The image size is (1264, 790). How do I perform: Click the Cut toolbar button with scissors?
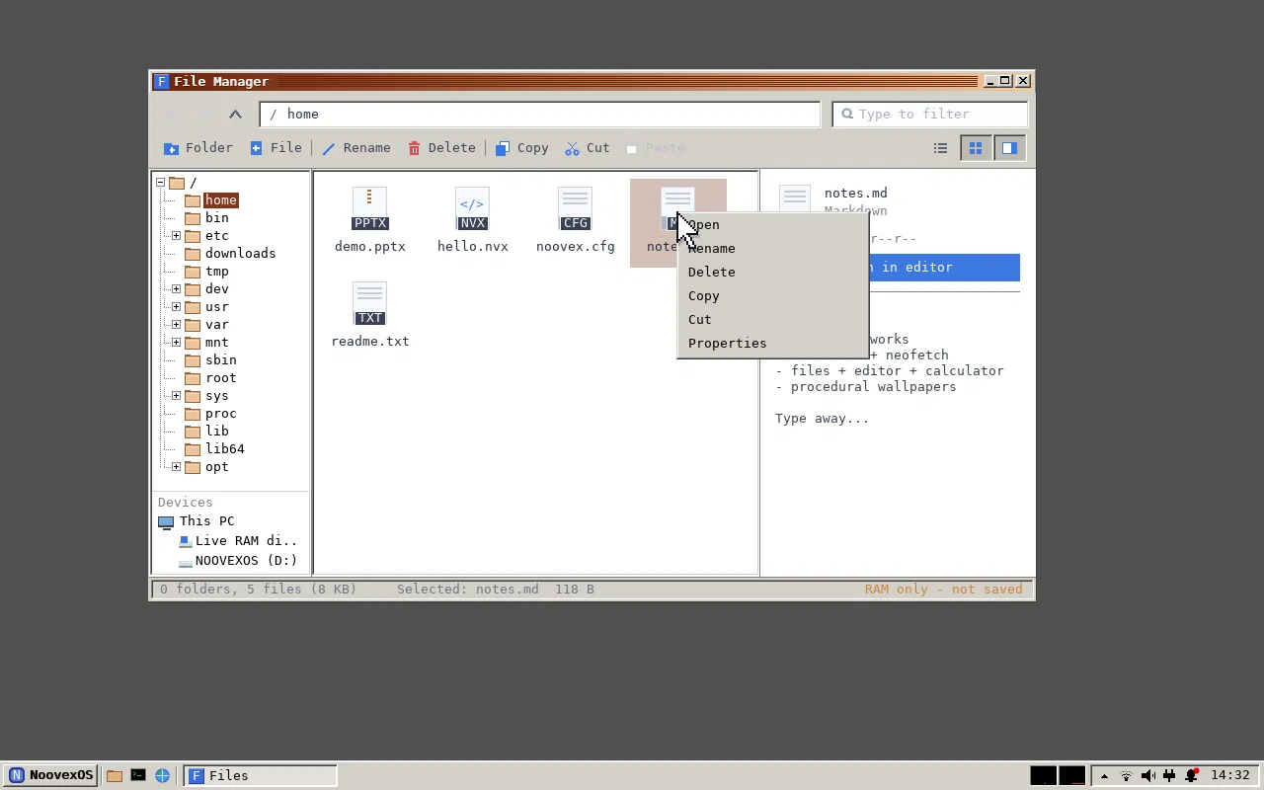click(588, 148)
